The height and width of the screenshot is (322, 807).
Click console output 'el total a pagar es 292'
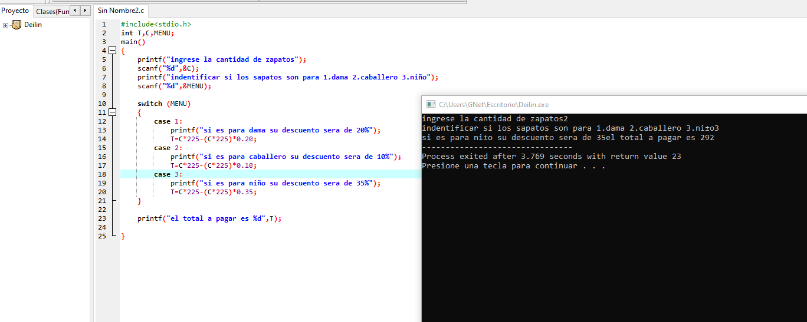[x=660, y=138]
